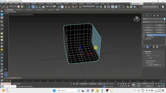Expand the Editable Poly stack entry
Image resolution: width=166 pixels, height=93 pixels.
(144, 39)
